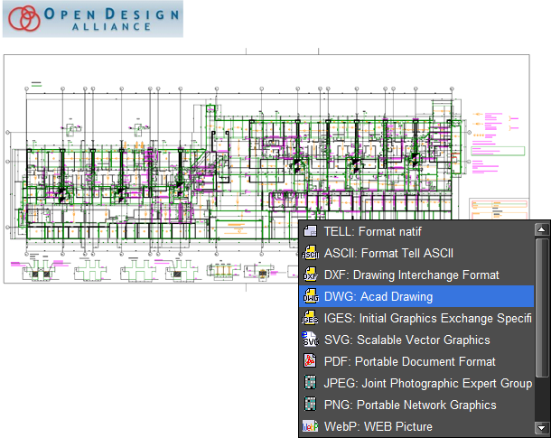The image size is (551, 438).
Task: Click the ASCII format file icon
Action: (310, 253)
